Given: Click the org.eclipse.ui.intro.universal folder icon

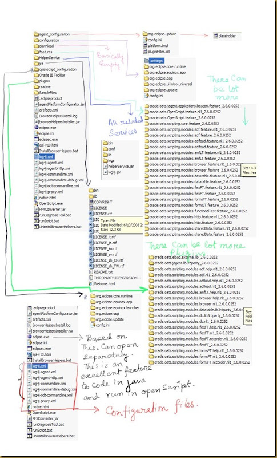Looking at the screenshot, I should [x=146, y=84].
